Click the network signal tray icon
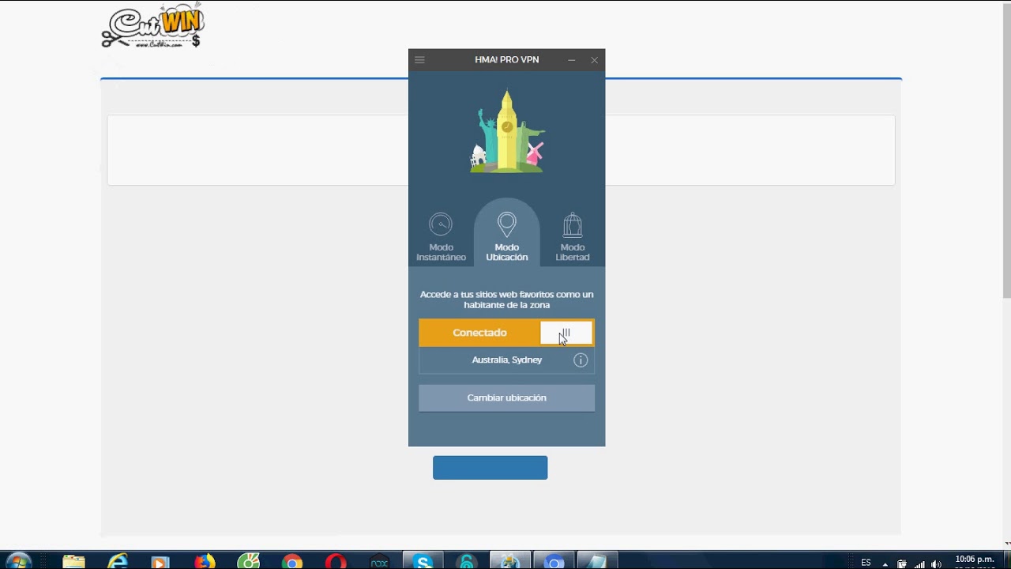 click(x=919, y=564)
